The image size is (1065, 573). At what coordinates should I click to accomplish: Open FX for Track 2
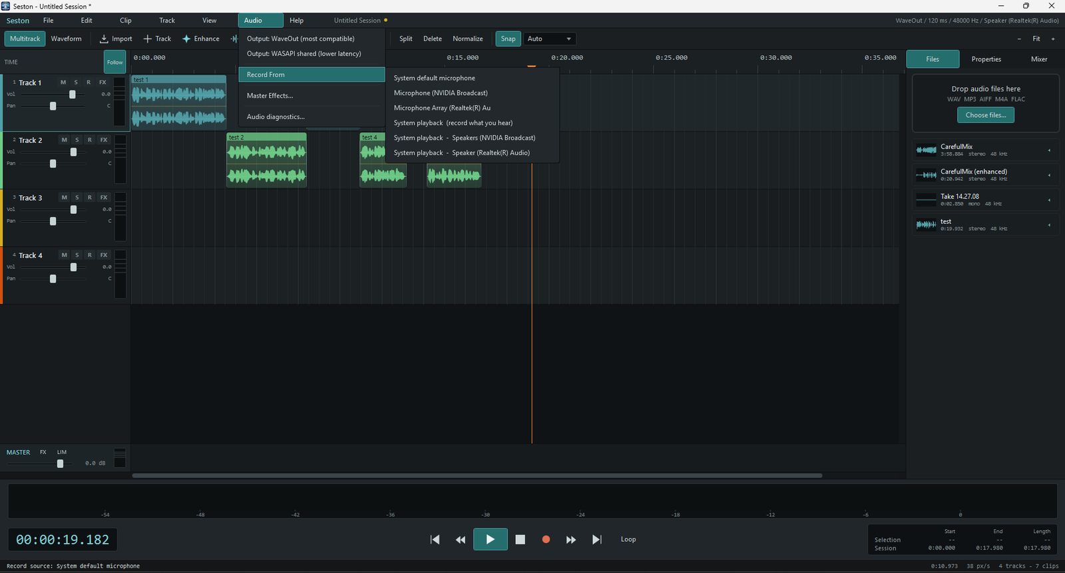pos(104,140)
